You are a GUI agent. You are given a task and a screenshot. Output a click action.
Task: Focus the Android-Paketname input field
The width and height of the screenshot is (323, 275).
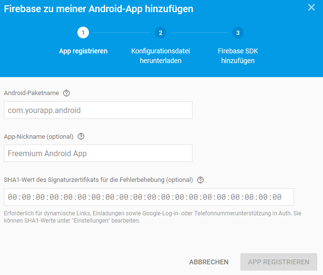coord(98,110)
